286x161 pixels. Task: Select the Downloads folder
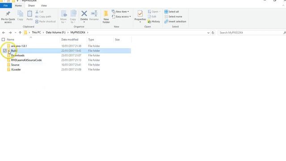(x=18, y=55)
